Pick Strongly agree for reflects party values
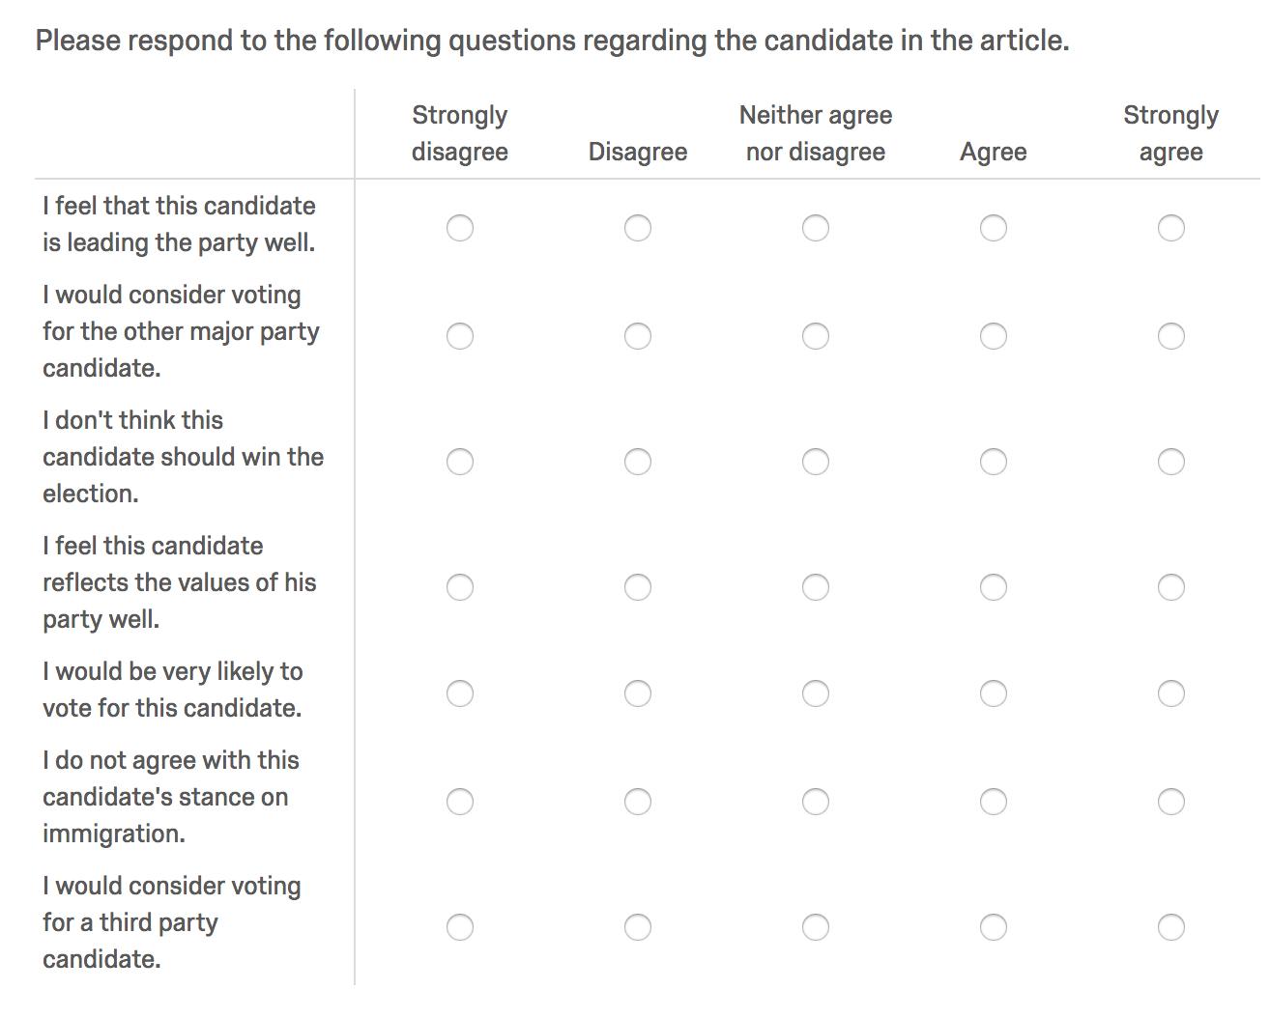This screenshot has height=1018, width=1270. [1171, 587]
